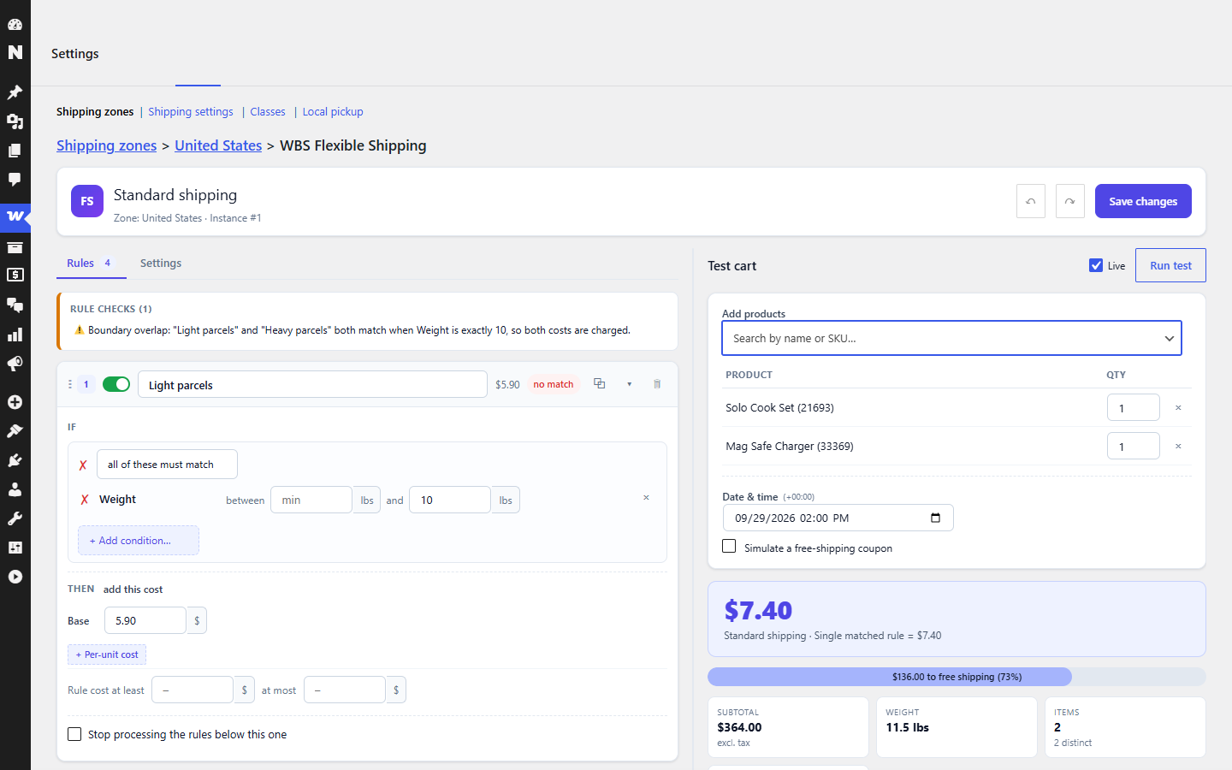Viewport: 1232px width, 770px height.
Task: Uncheck the Live checkbox
Action: 1096,265
